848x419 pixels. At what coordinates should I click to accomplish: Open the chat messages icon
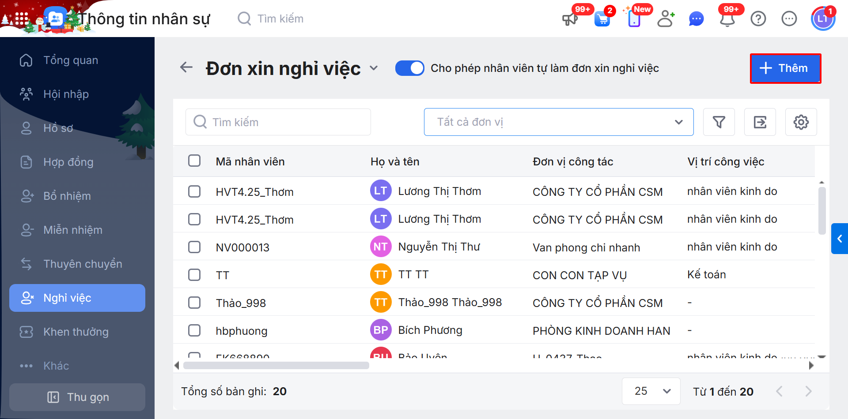(696, 19)
